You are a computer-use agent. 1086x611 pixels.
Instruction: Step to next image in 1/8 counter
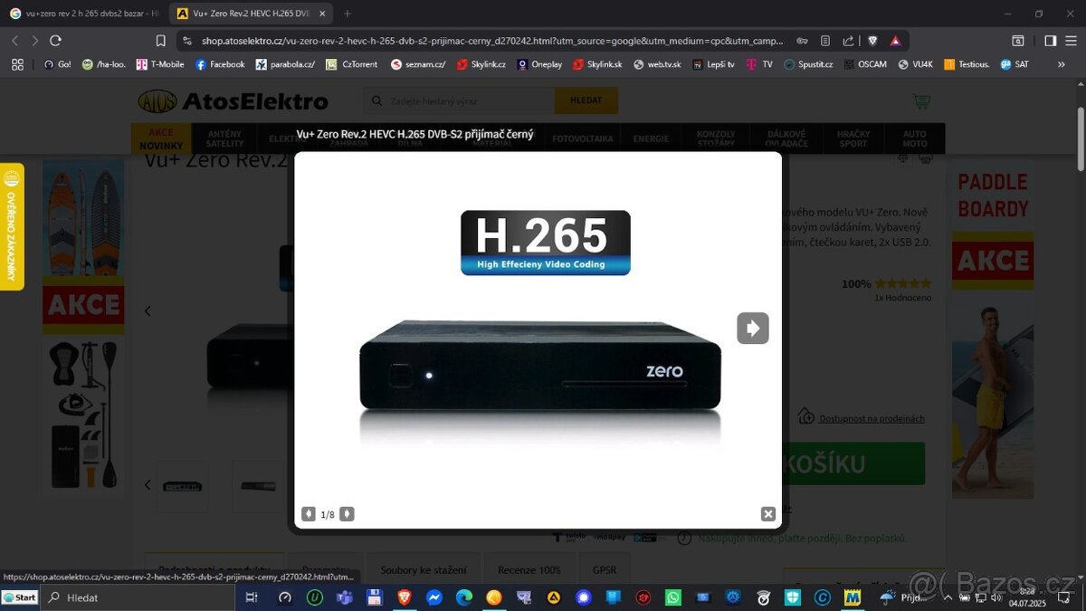(347, 514)
